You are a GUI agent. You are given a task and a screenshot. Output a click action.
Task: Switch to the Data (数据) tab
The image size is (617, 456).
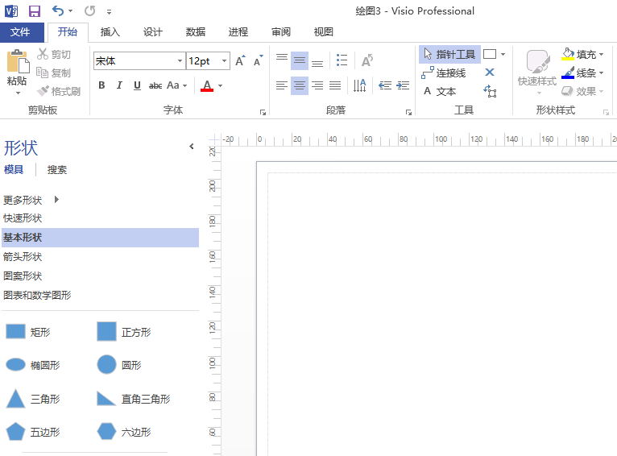click(x=196, y=32)
